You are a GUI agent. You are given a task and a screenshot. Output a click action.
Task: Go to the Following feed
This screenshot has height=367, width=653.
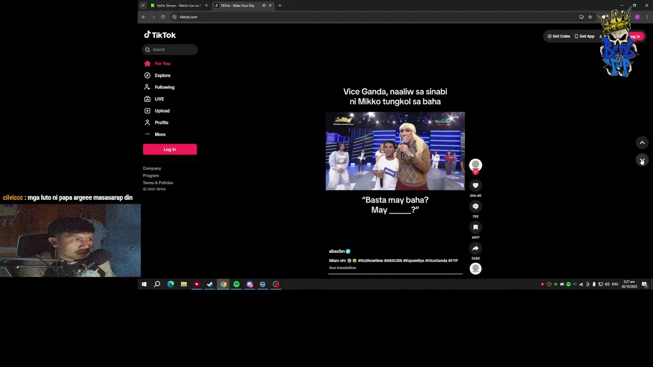(159, 87)
